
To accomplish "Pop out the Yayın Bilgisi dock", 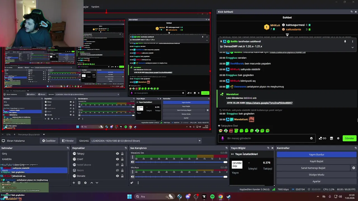I will tap(268, 148).
